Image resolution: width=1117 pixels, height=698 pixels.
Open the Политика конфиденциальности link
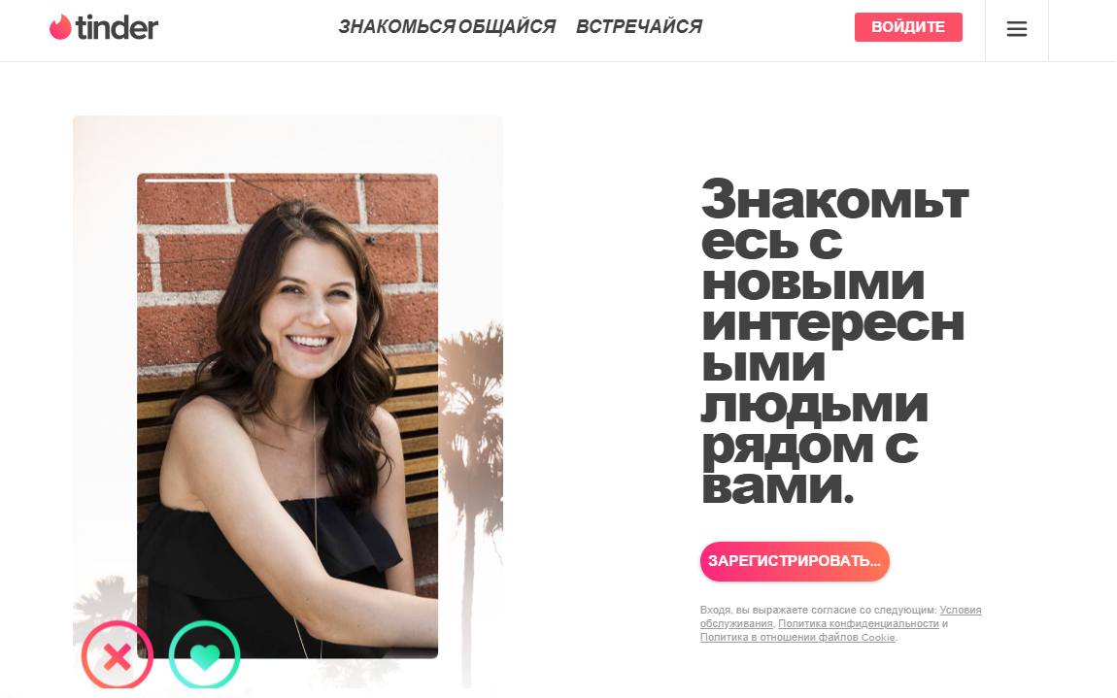click(859, 624)
